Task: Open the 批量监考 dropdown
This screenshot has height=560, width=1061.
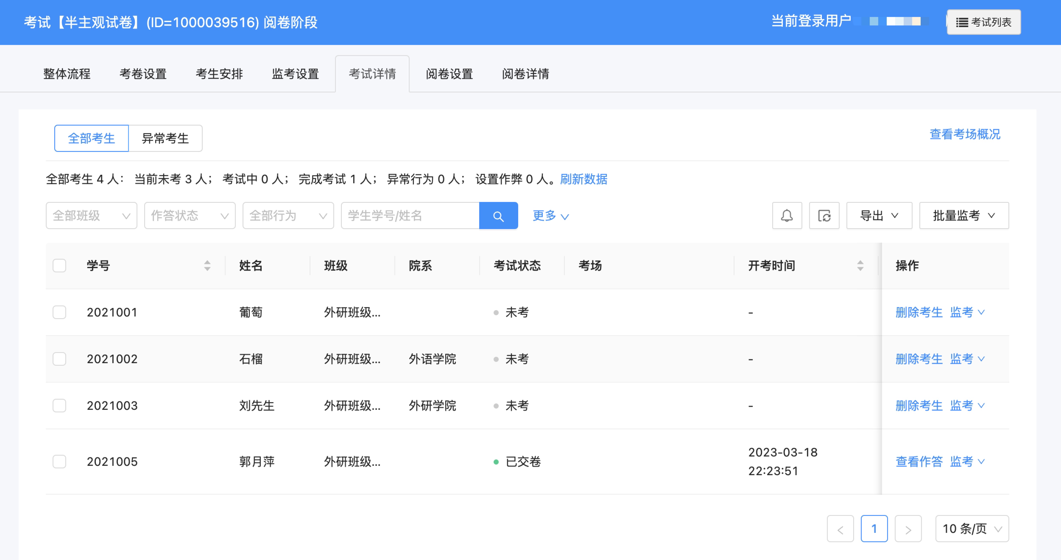Action: click(x=964, y=216)
